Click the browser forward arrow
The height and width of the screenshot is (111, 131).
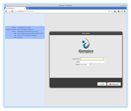(9, 11)
